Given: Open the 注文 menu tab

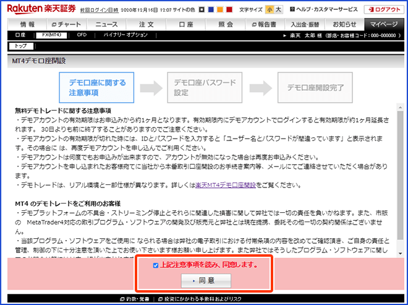Looking at the screenshot, I should tap(147, 25).
